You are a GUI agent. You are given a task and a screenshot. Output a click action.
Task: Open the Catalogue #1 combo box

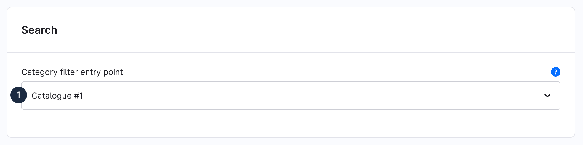point(290,96)
